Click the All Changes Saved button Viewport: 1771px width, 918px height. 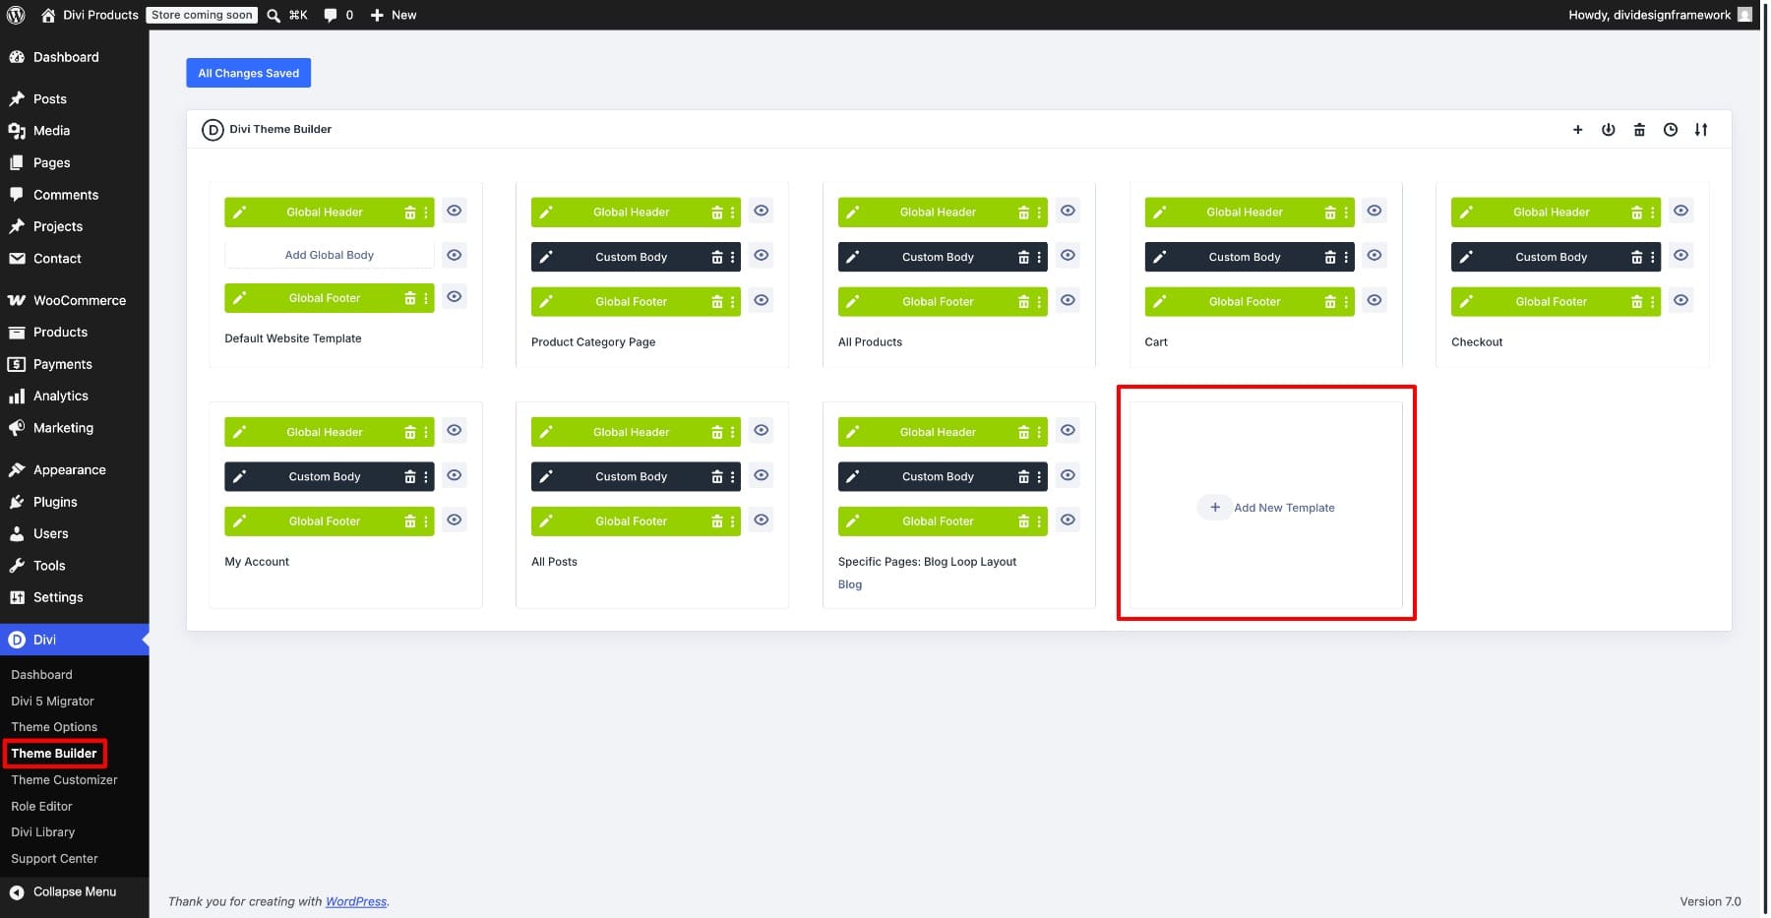[x=249, y=73]
